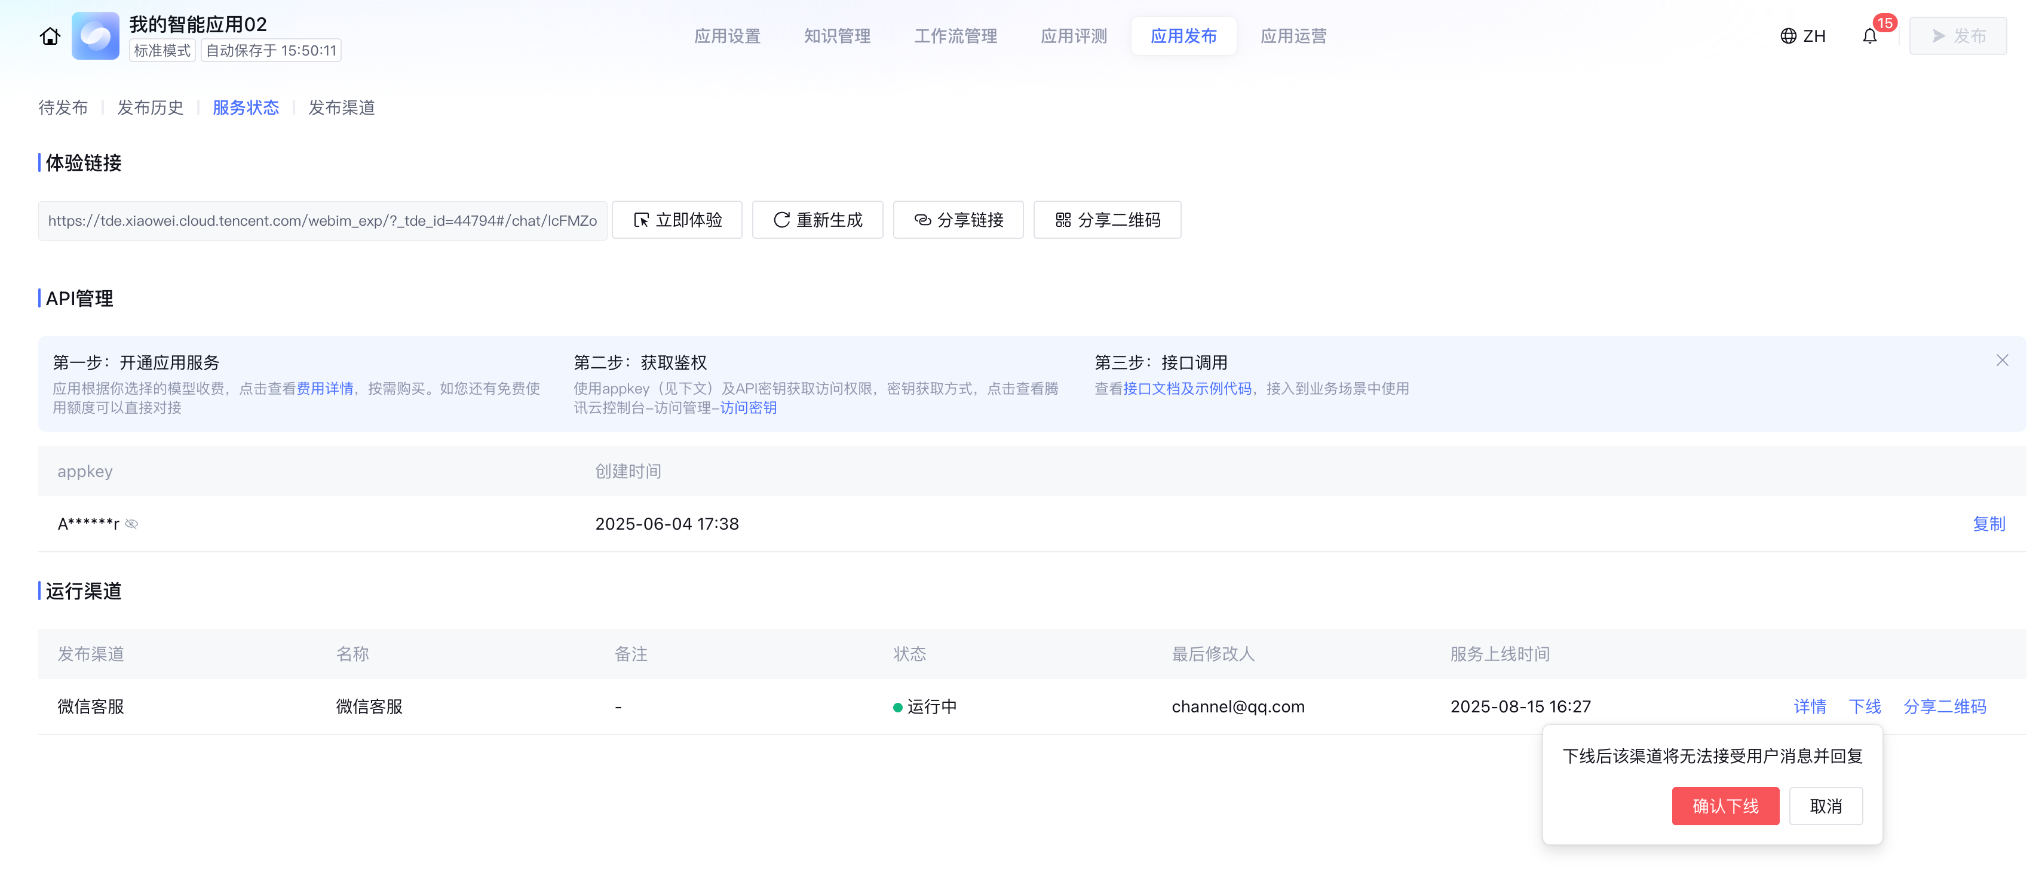The image size is (2042, 873).
Task: Click 立即体验 button
Action: (x=677, y=220)
